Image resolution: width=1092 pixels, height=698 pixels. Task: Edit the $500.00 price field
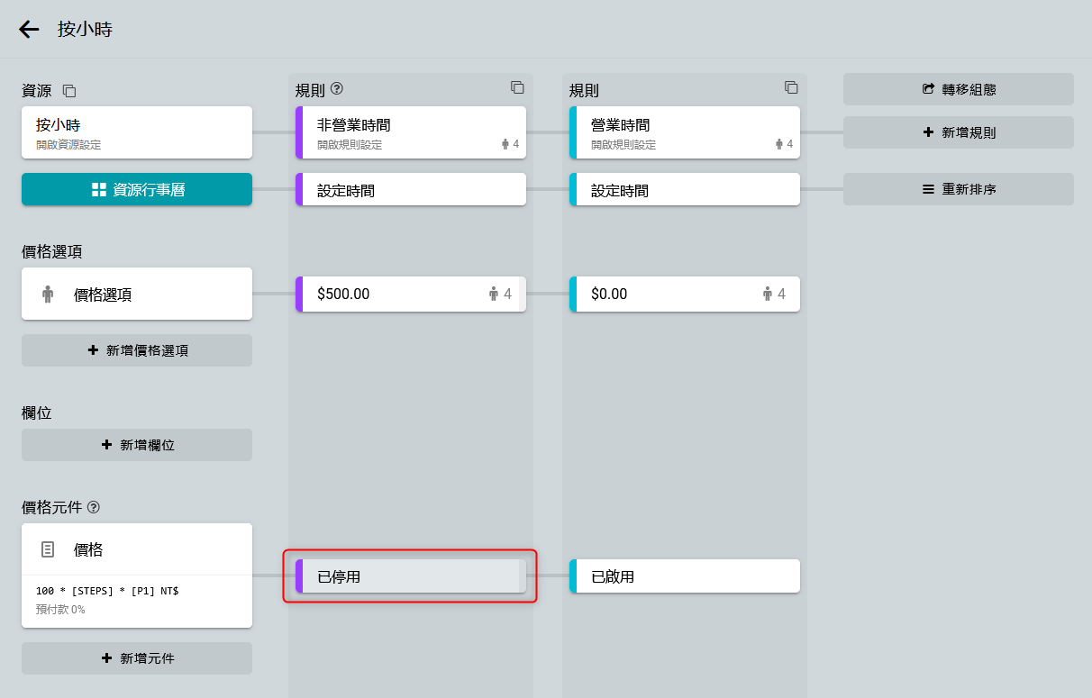coord(396,294)
